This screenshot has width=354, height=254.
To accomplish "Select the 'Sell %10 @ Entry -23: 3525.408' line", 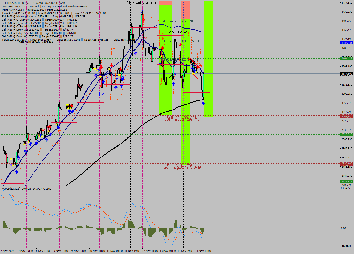I will (x=37, y=30).
